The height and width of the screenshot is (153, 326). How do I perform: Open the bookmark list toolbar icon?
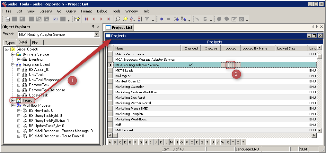click(x=184, y=19)
